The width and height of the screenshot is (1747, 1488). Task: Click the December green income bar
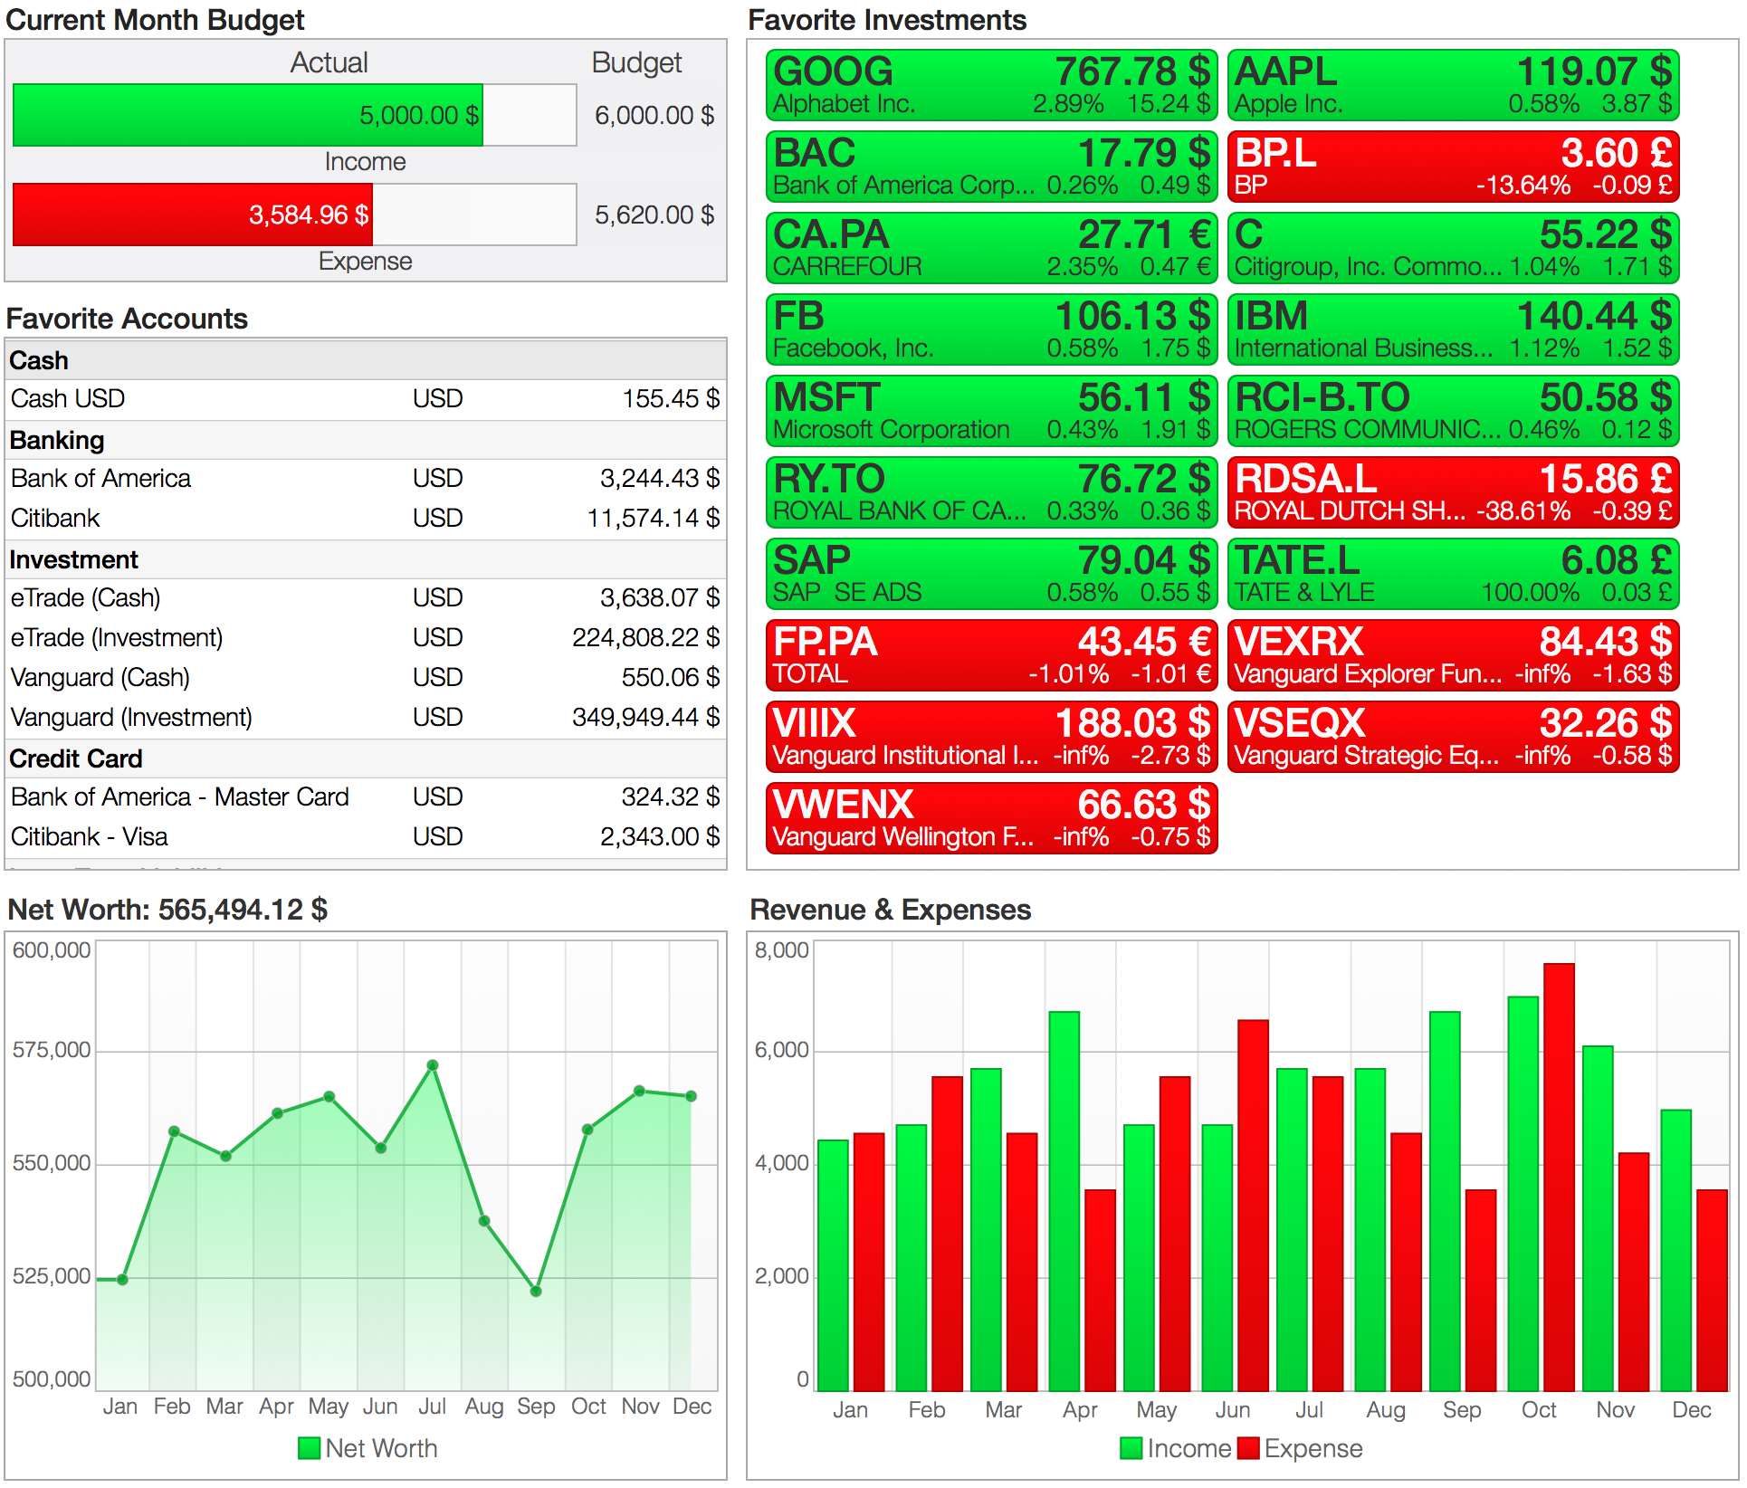tap(1676, 1250)
